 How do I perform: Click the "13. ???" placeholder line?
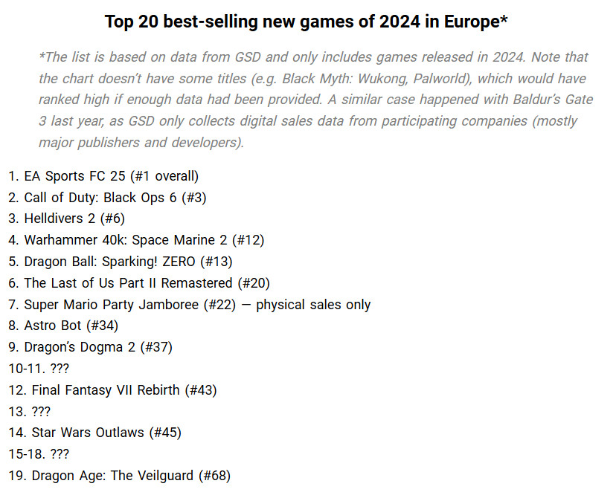point(30,411)
